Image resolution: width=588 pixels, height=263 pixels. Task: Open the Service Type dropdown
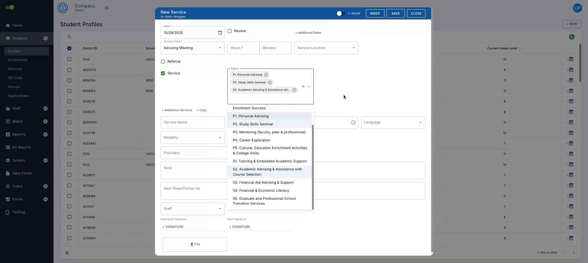pyautogui.click(x=192, y=48)
